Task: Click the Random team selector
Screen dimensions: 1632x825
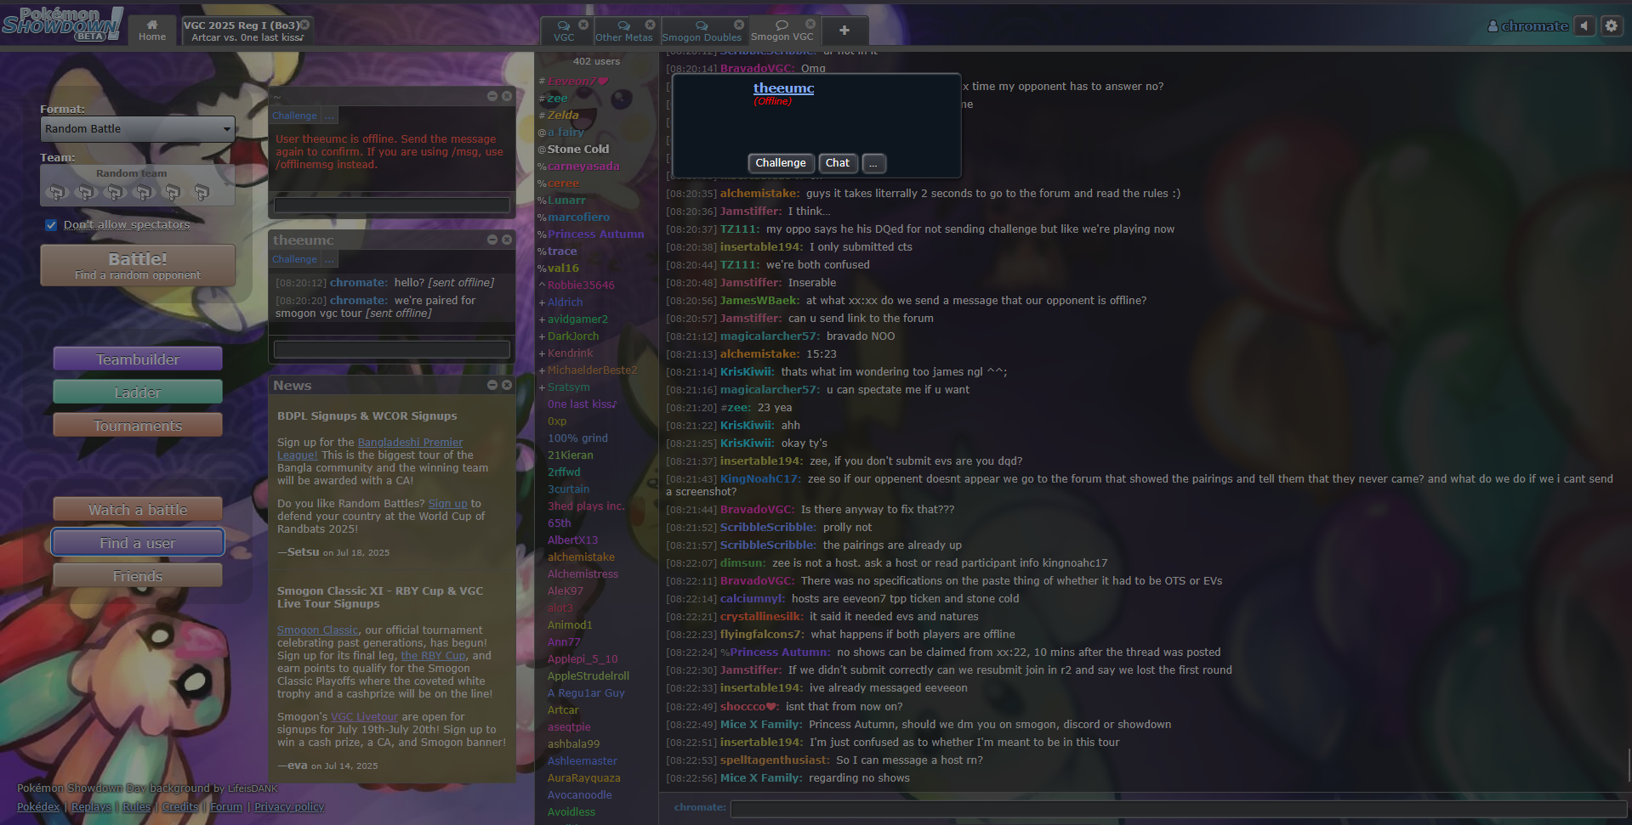Action: [x=138, y=185]
